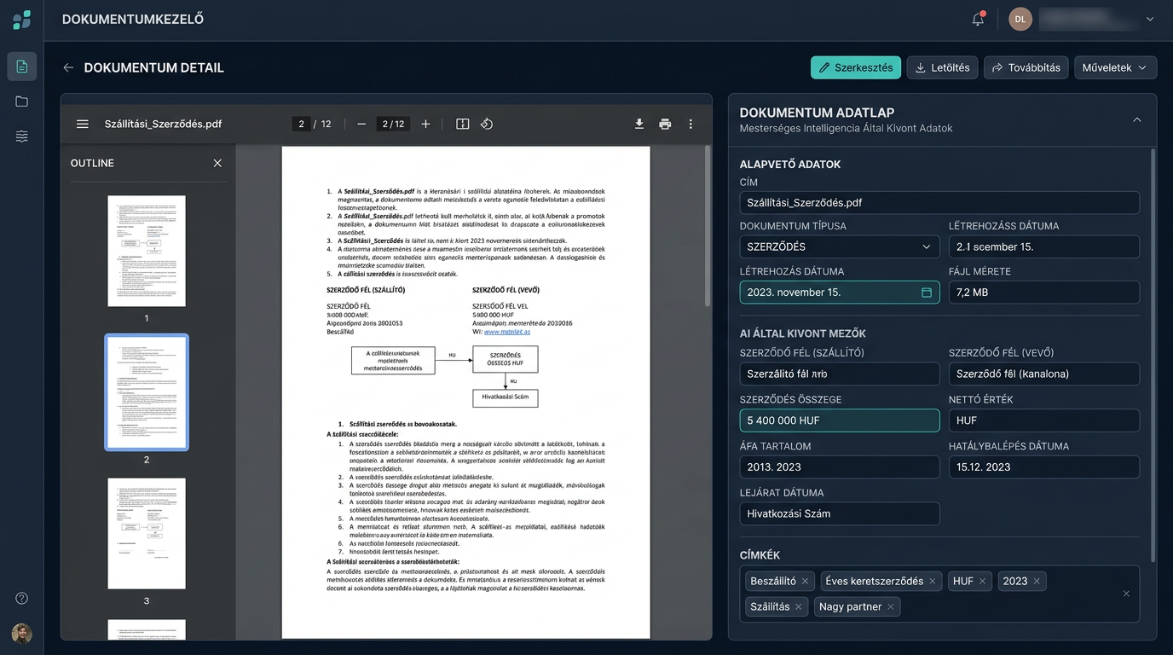Print the PDF document
The width and height of the screenshot is (1173, 655).
[x=665, y=124]
